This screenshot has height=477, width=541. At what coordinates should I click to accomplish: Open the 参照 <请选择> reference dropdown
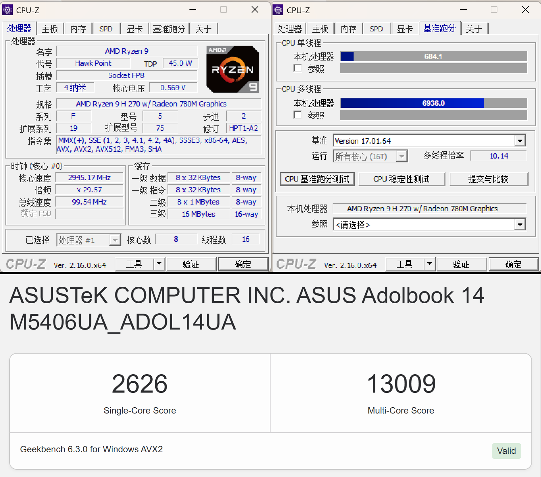click(x=520, y=224)
